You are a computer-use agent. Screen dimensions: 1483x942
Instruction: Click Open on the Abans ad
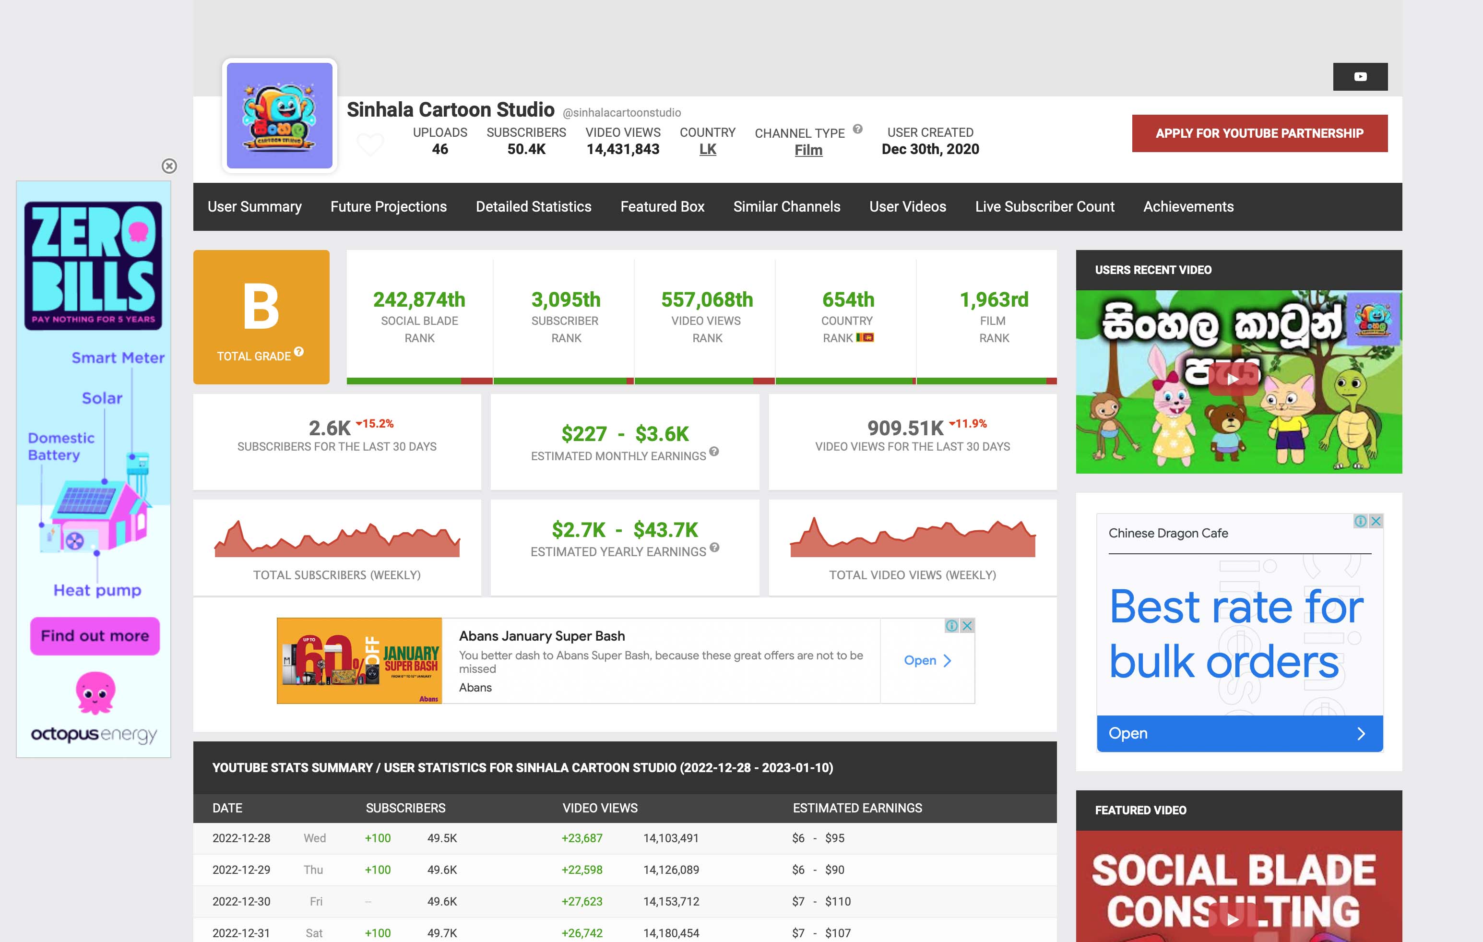point(927,660)
